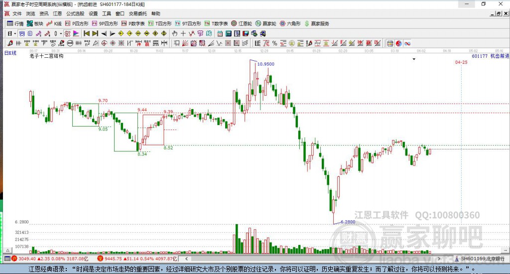Image resolution: width=510 pixels, height=274 pixels.
Task: Click the infinity loop icon
Action: (x=407, y=43)
